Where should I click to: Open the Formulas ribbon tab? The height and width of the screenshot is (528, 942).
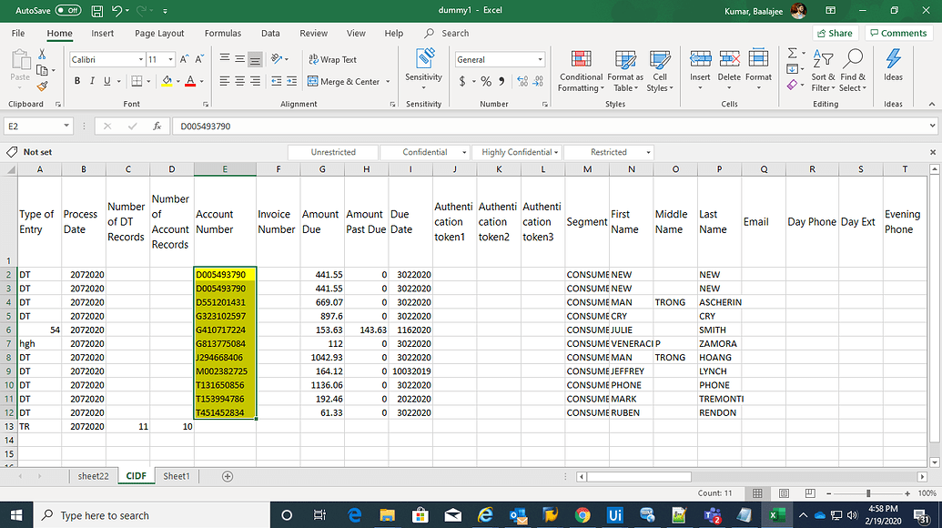click(223, 34)
